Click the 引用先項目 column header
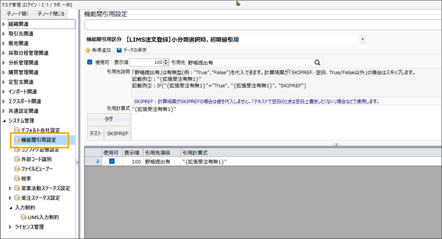The height and width of the screenshot is (239, 442). [x=162, y=153]
